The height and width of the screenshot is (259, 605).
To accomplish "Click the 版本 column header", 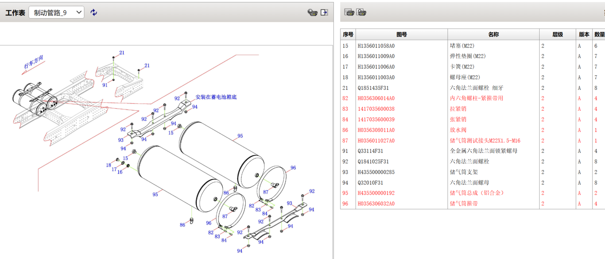I will [584, 35].
